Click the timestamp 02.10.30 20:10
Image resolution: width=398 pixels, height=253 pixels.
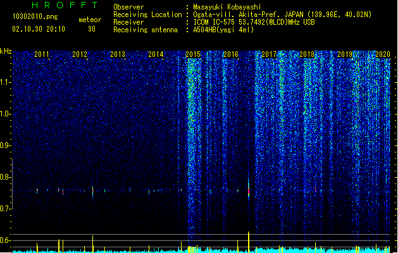point(39,29)
